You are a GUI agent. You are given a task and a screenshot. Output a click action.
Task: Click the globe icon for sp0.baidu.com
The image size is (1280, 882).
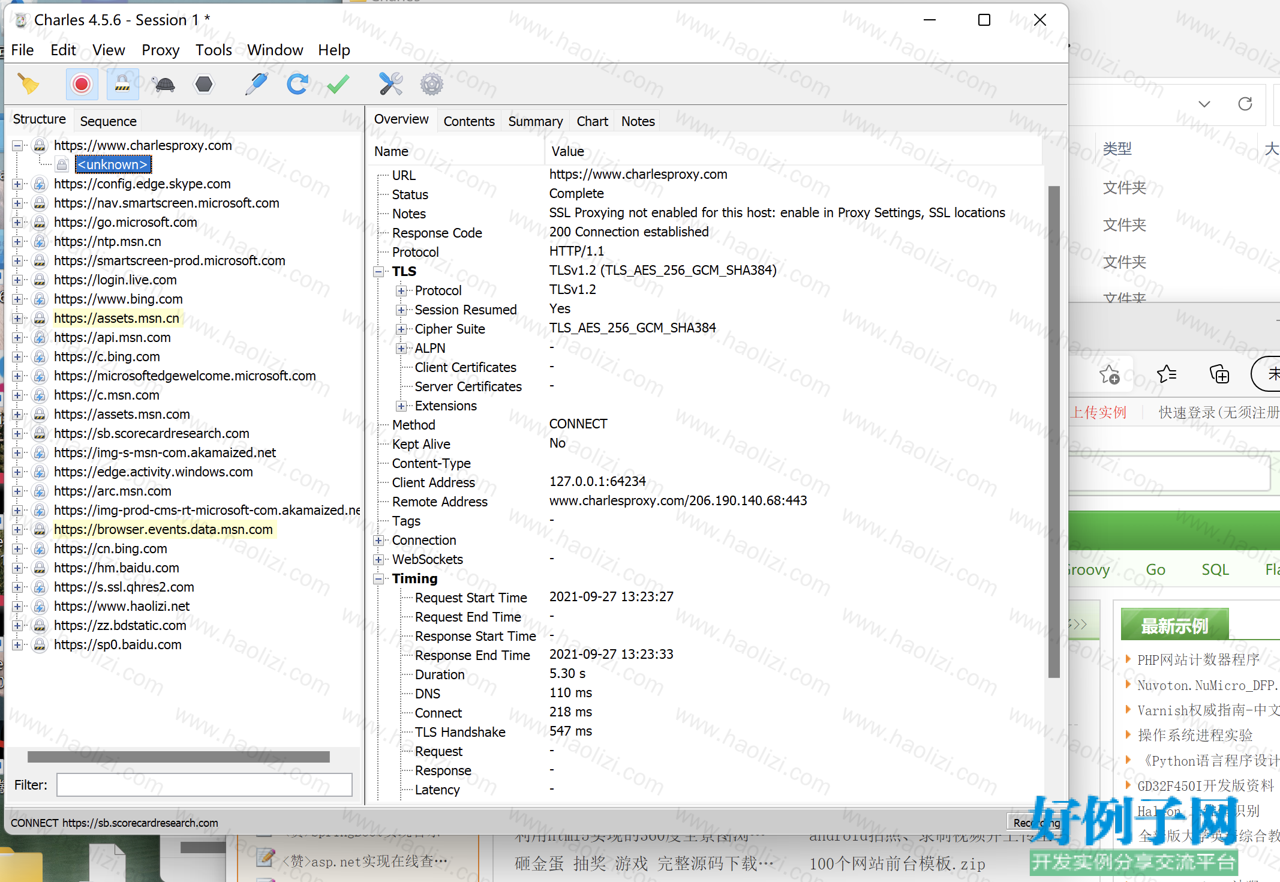[40, 645]
